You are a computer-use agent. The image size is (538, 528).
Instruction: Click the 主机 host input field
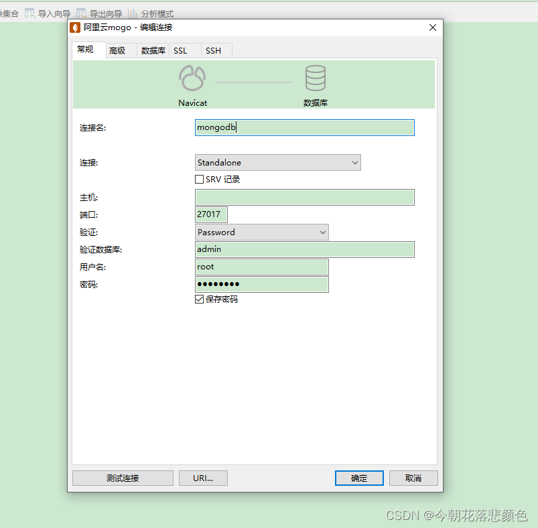coord(304,197)
